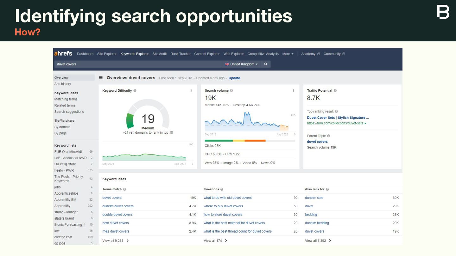
Task: Open Web Explorer
Action: pyautogui.click(x=234, y=54)
